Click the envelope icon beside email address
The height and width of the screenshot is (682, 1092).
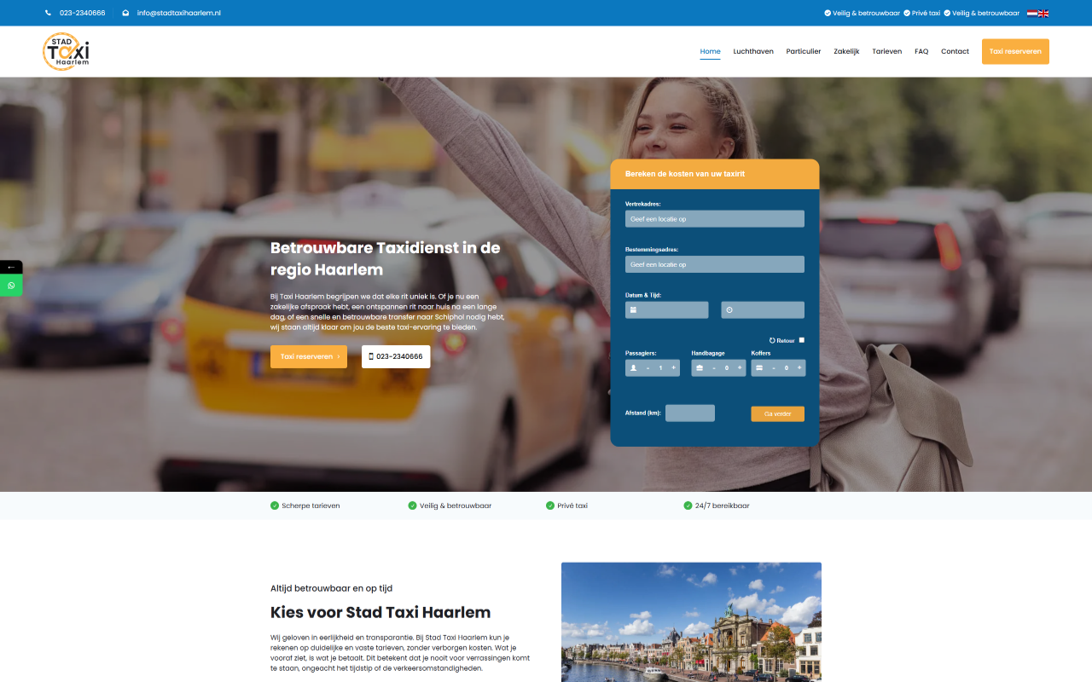pos(125,13)
